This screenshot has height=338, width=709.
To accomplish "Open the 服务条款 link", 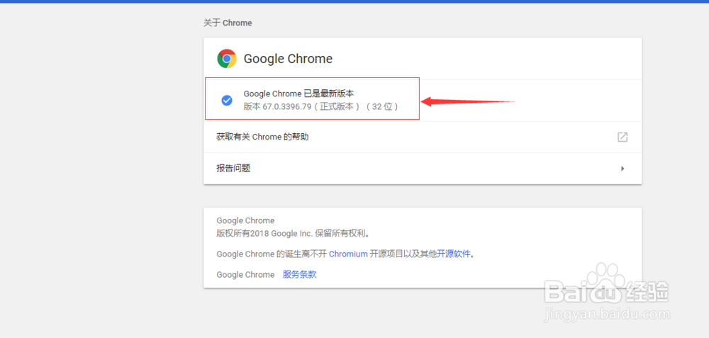I will pyautogui.click(x=299, y=274).
